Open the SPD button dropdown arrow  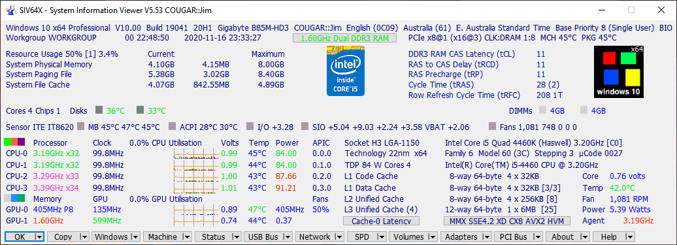tap(381, 237)
